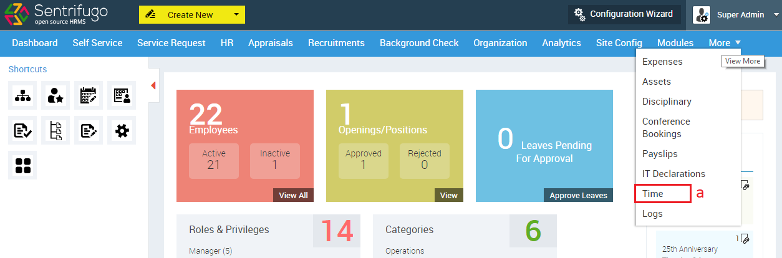Screen dimensions: 782x258
Task: Click attachment icon on 25th Anniversary announcement
Action: [745, 239]
